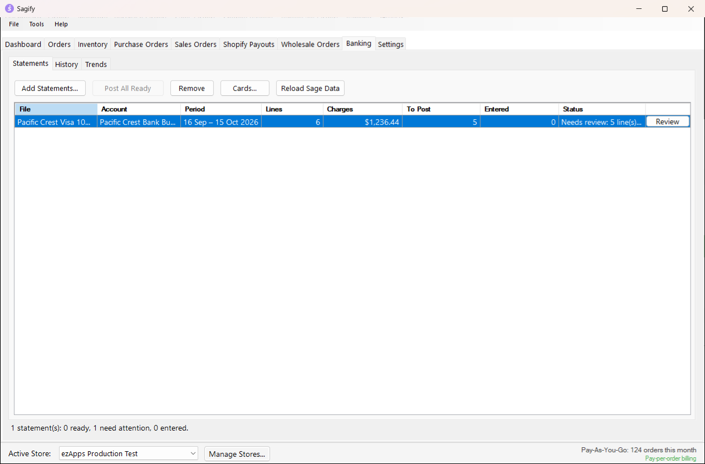Click the Pay-per-order billing label
Screen dimensions: 705x464
pos(670,458)
